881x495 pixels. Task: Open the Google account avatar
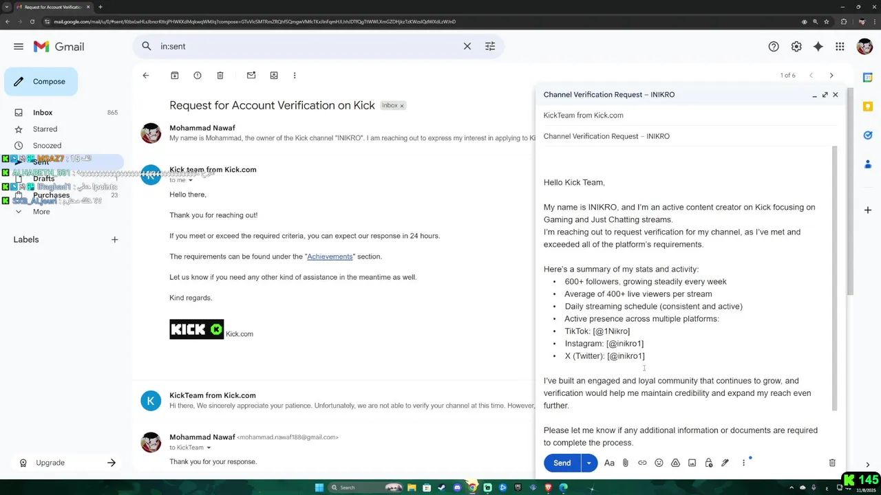click(864, 47)
